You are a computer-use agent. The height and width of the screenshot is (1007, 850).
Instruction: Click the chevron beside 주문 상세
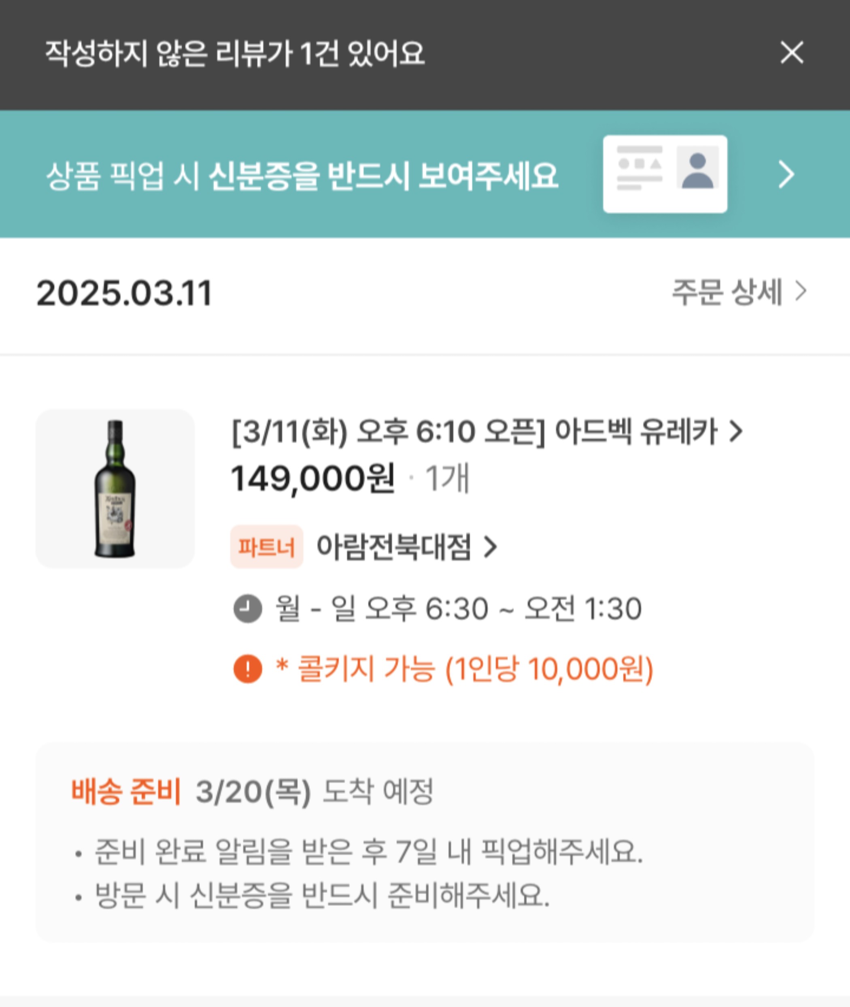[x=801, y=291]
